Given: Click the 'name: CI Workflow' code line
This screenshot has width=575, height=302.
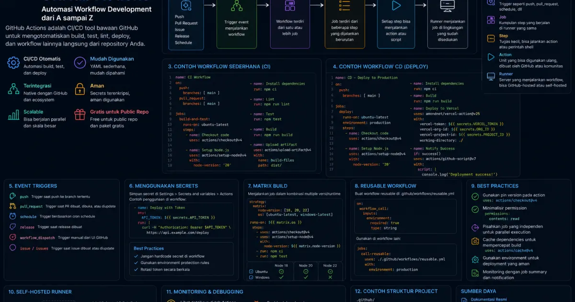Looking at the screenshot, I should click(193, 77).
